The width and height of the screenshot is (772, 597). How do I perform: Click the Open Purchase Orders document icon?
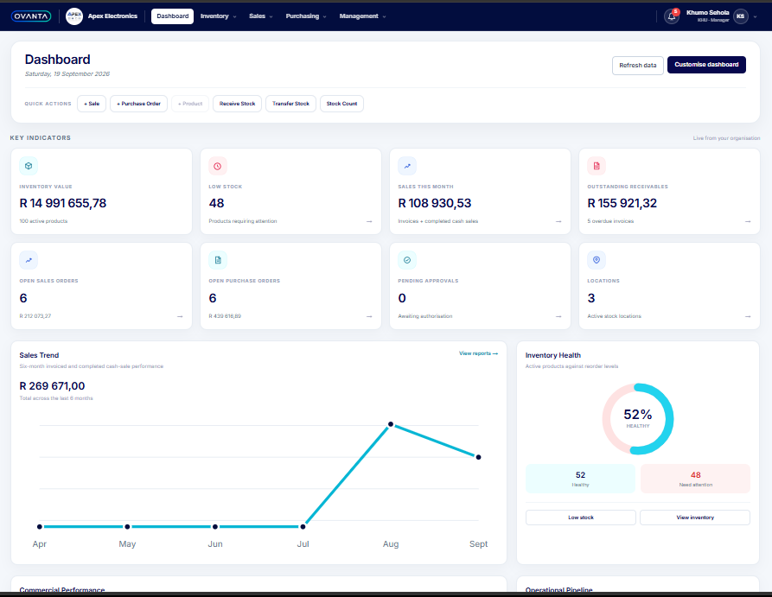(x=218, y=260)
